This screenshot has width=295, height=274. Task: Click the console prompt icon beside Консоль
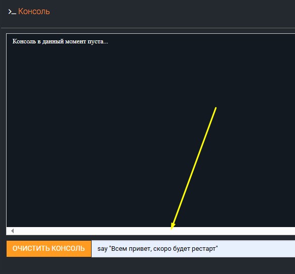[x=12, y=12]
